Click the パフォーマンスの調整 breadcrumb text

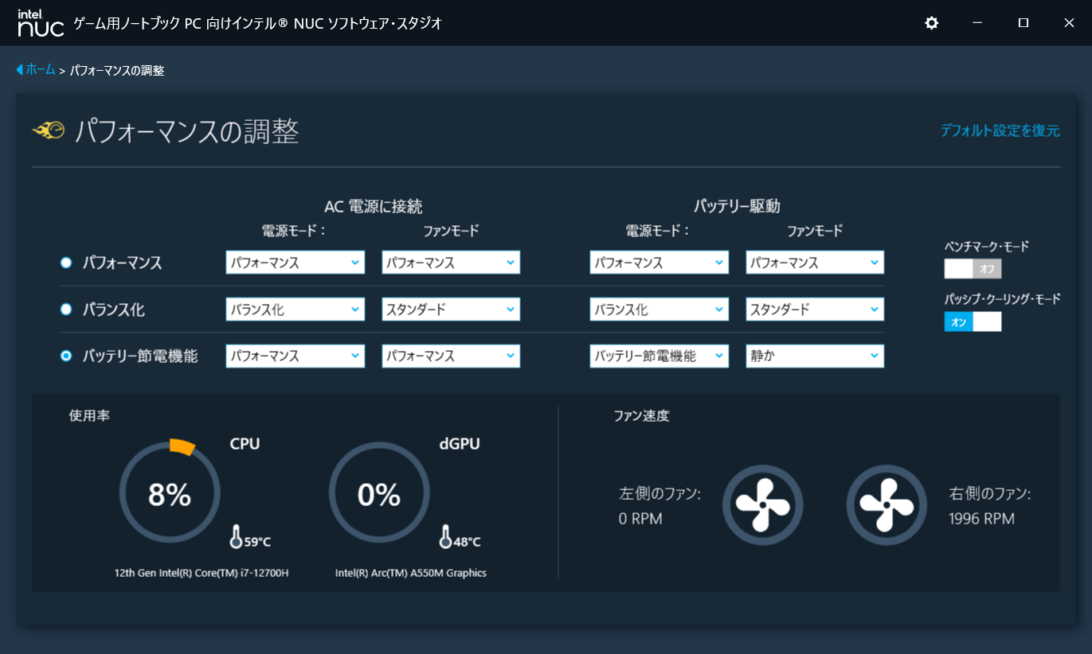tap(117, 71)
